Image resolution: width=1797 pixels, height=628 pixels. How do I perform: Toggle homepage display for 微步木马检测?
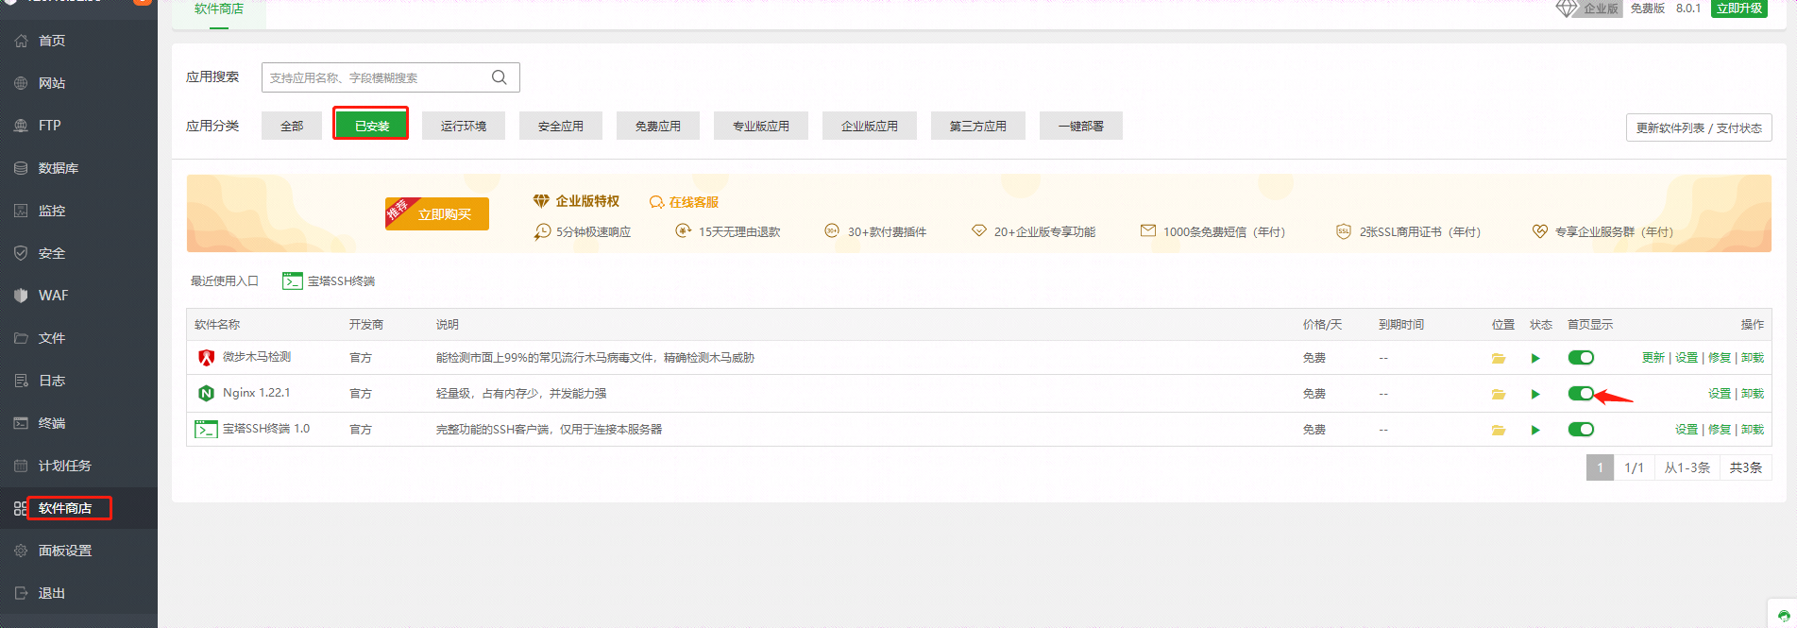(1581, 357)
